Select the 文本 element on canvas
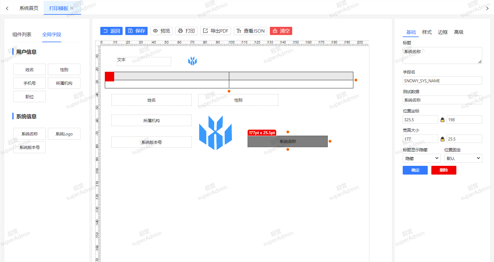 (144, 62)
